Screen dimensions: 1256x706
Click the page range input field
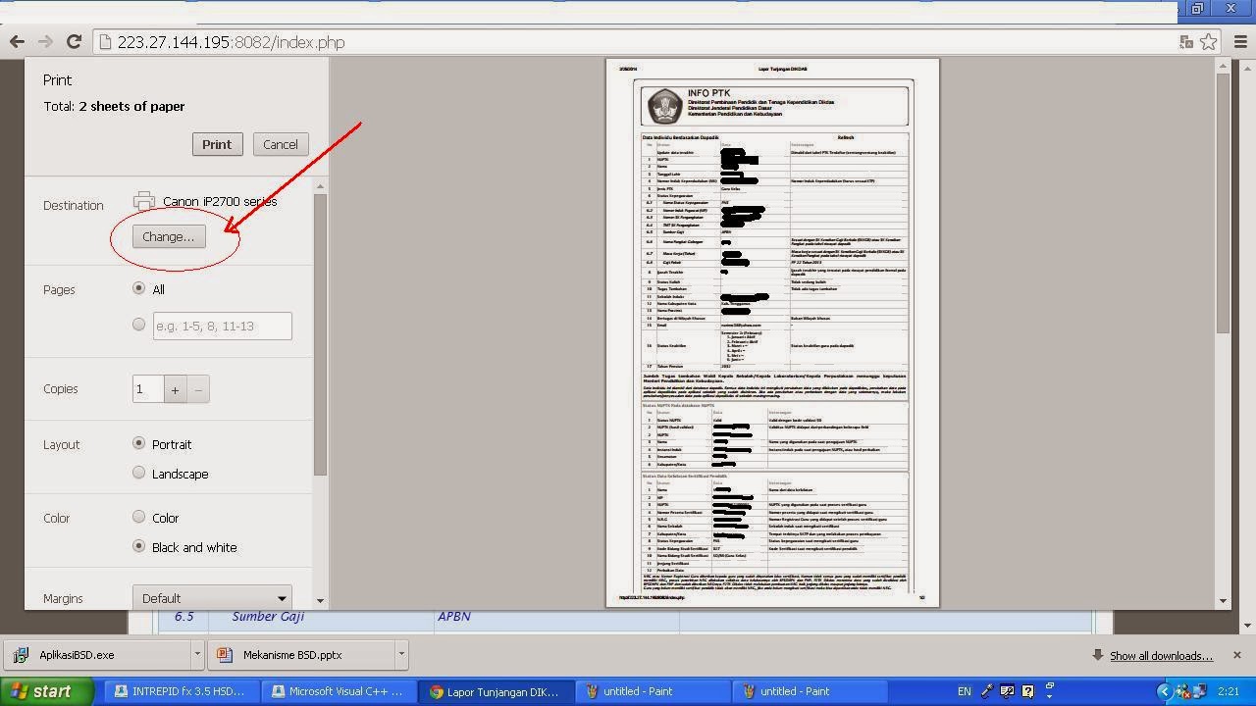(x=222, y=325)
